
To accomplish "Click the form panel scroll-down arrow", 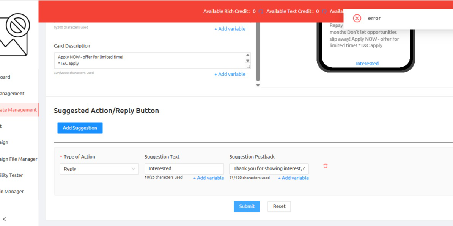I will coord(258,85).
